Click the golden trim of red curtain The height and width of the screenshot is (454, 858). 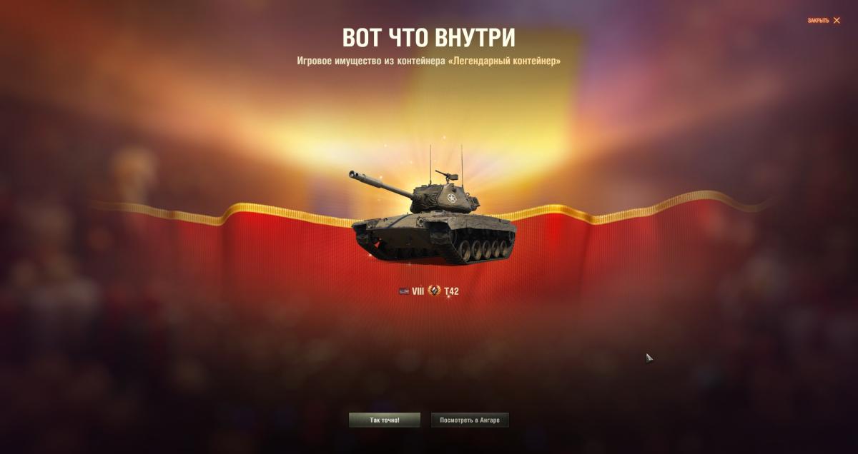point(286,215)
